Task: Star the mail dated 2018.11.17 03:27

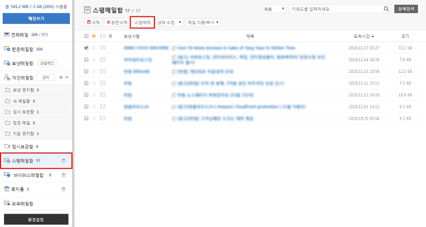Action: click(94, 48)
